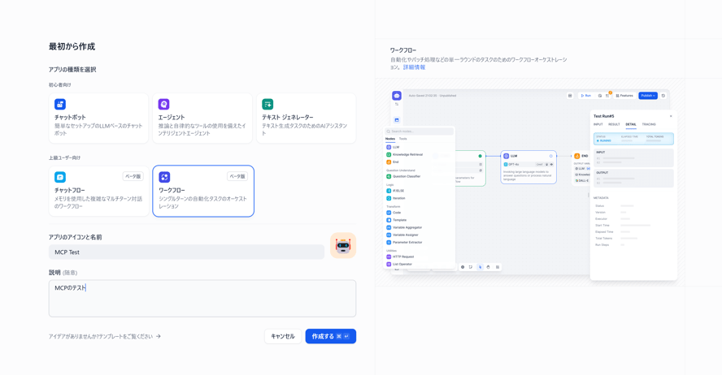This screenshot has height=375, width=722.
Task: Click HTTP Request in the node list
Action: point(403,256)
